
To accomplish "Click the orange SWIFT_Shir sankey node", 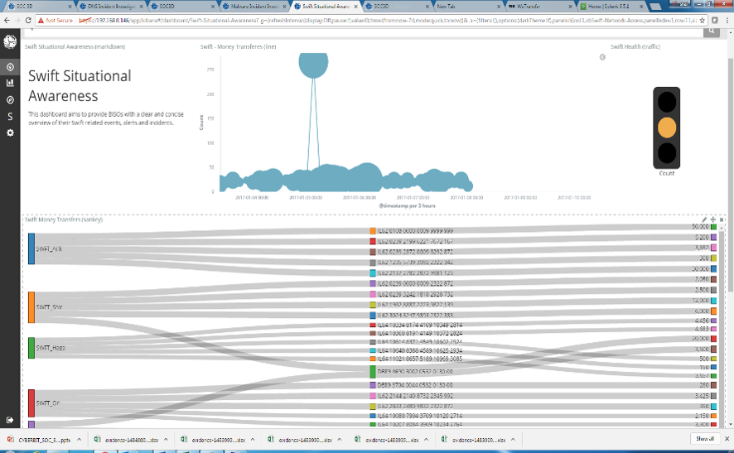I will click(31, 307).
